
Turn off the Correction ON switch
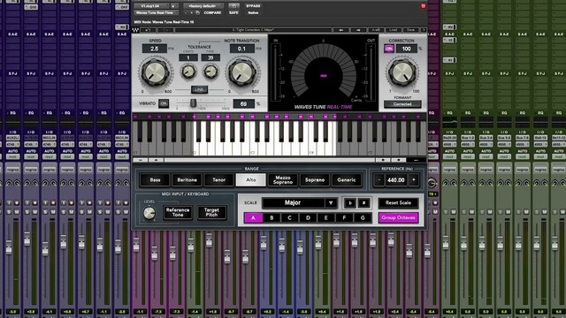click(389, 49)
